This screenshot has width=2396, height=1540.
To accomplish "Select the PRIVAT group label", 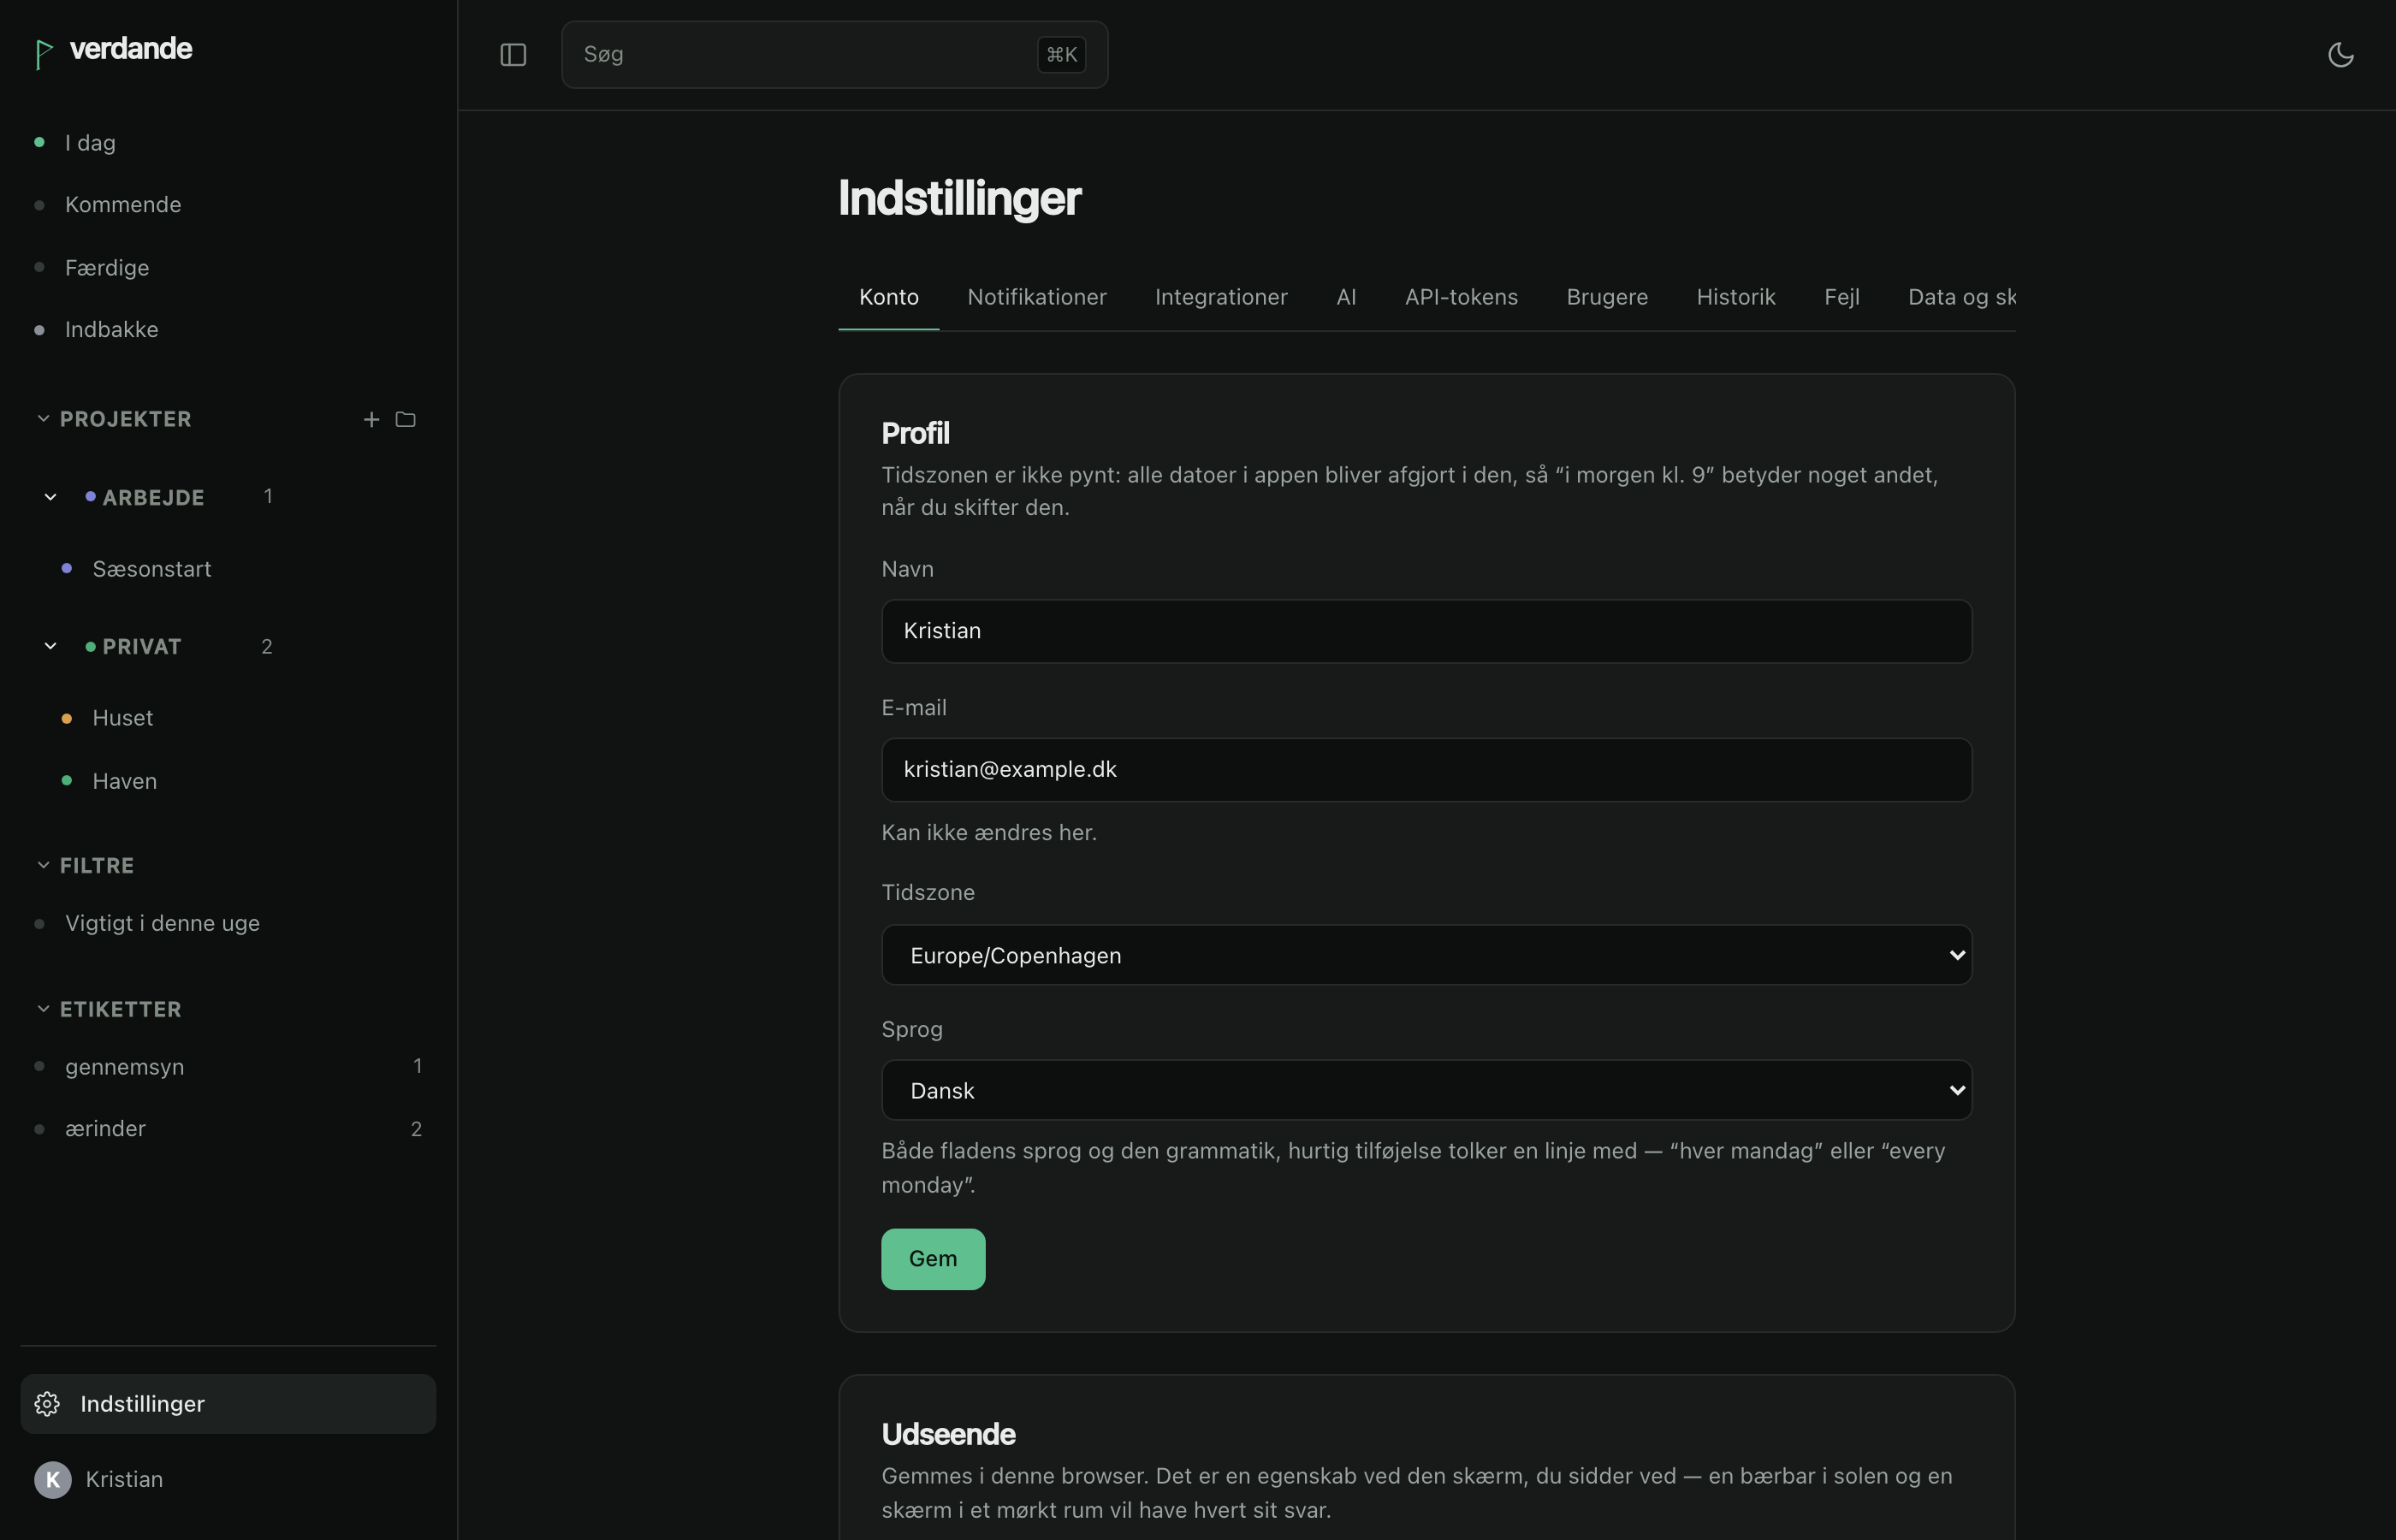I will (142, 647).
